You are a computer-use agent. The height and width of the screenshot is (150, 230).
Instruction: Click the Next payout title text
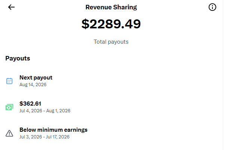tap(36, 78)
